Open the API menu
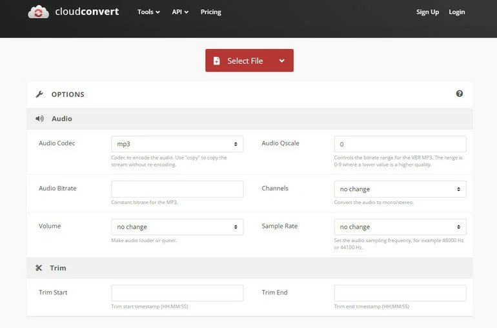Image resolution: width=497 pixels, height=328 pixels. point(180,12)
